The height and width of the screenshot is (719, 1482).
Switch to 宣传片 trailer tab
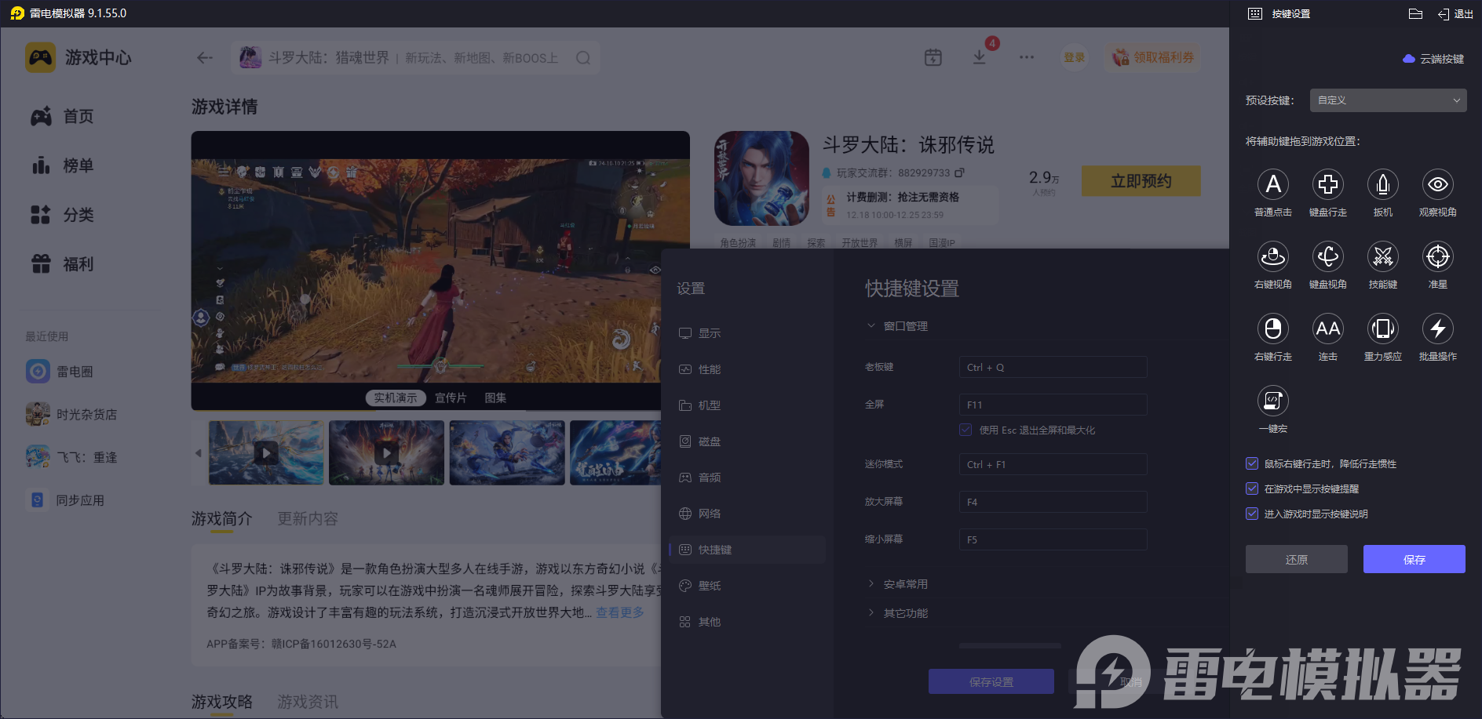pos(451,398)
